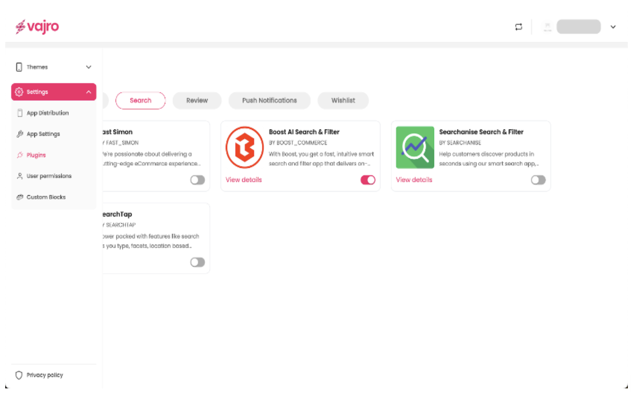Image resolution: width=631 pixels, height=404 pixels.
Task: Click the Plugins icon in sidebar
Action: pyautogui.click(x=20, y=155)
